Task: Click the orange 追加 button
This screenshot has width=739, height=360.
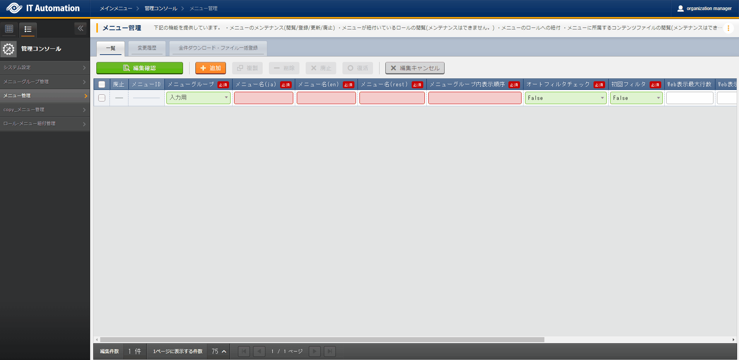Action: click(x=210, y=68)
